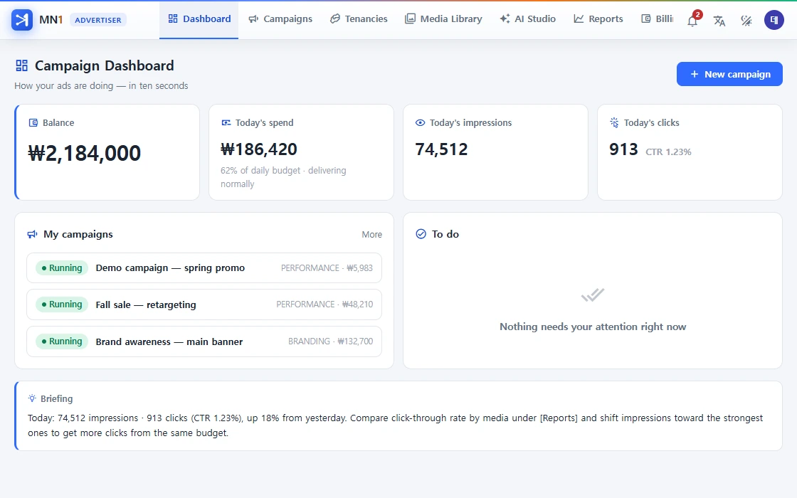Image resolution: width=797 pixels, height=498 pixels.
Task: Click "Nothing needs your attention right now" message
Action: point(593,327)
